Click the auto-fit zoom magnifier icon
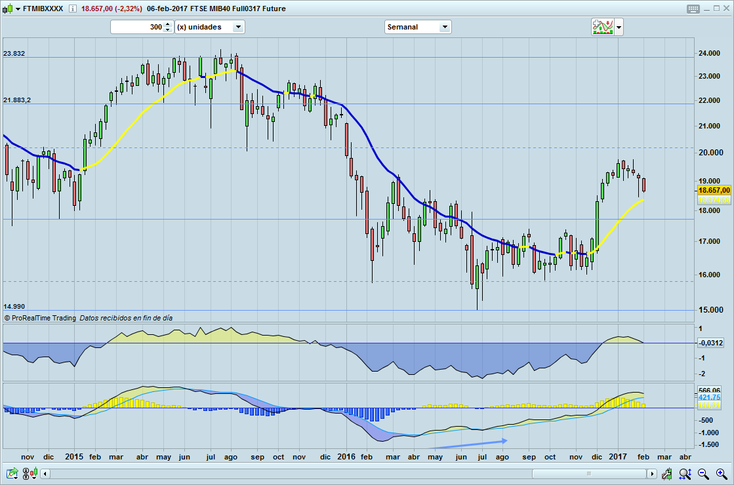The height and width of the screenshot is (485, 734). coord(685,473)
